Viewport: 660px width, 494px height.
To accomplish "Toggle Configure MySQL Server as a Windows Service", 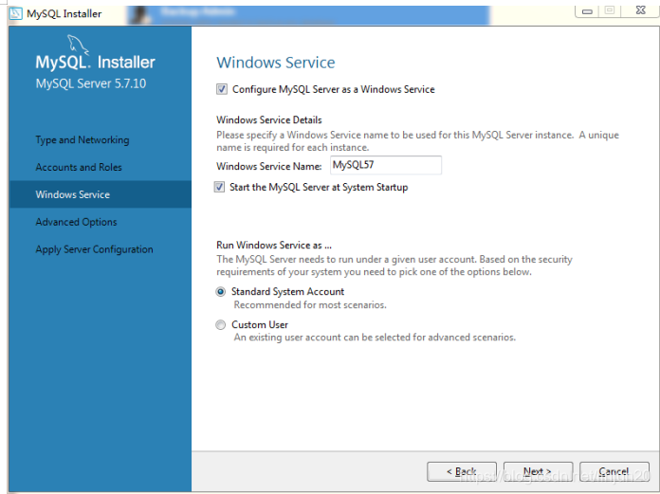I will [222, 89].
